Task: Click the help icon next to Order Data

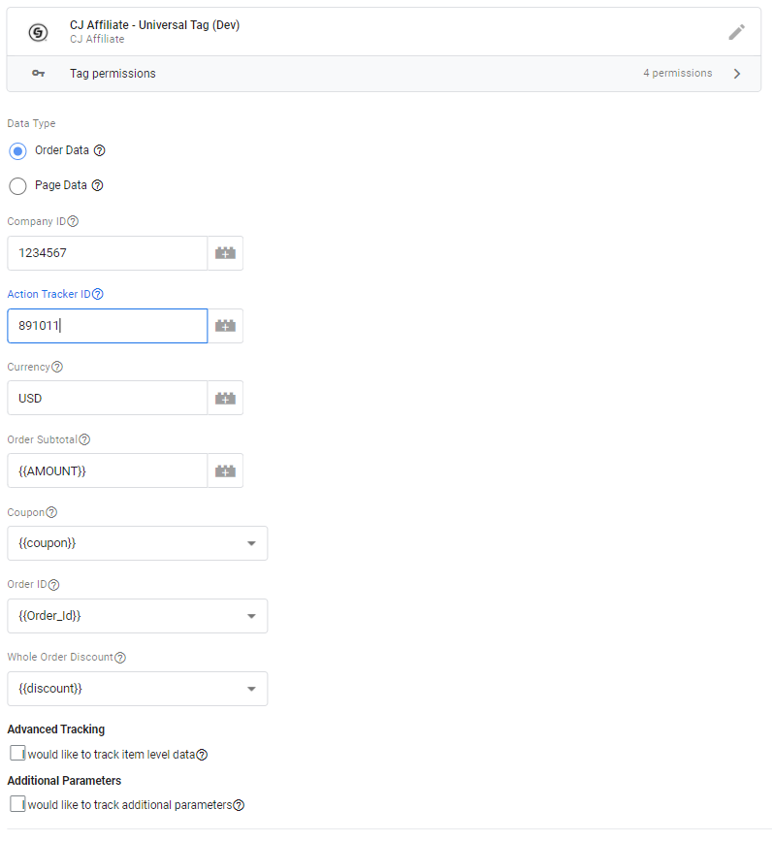Action: pos(100,150)
